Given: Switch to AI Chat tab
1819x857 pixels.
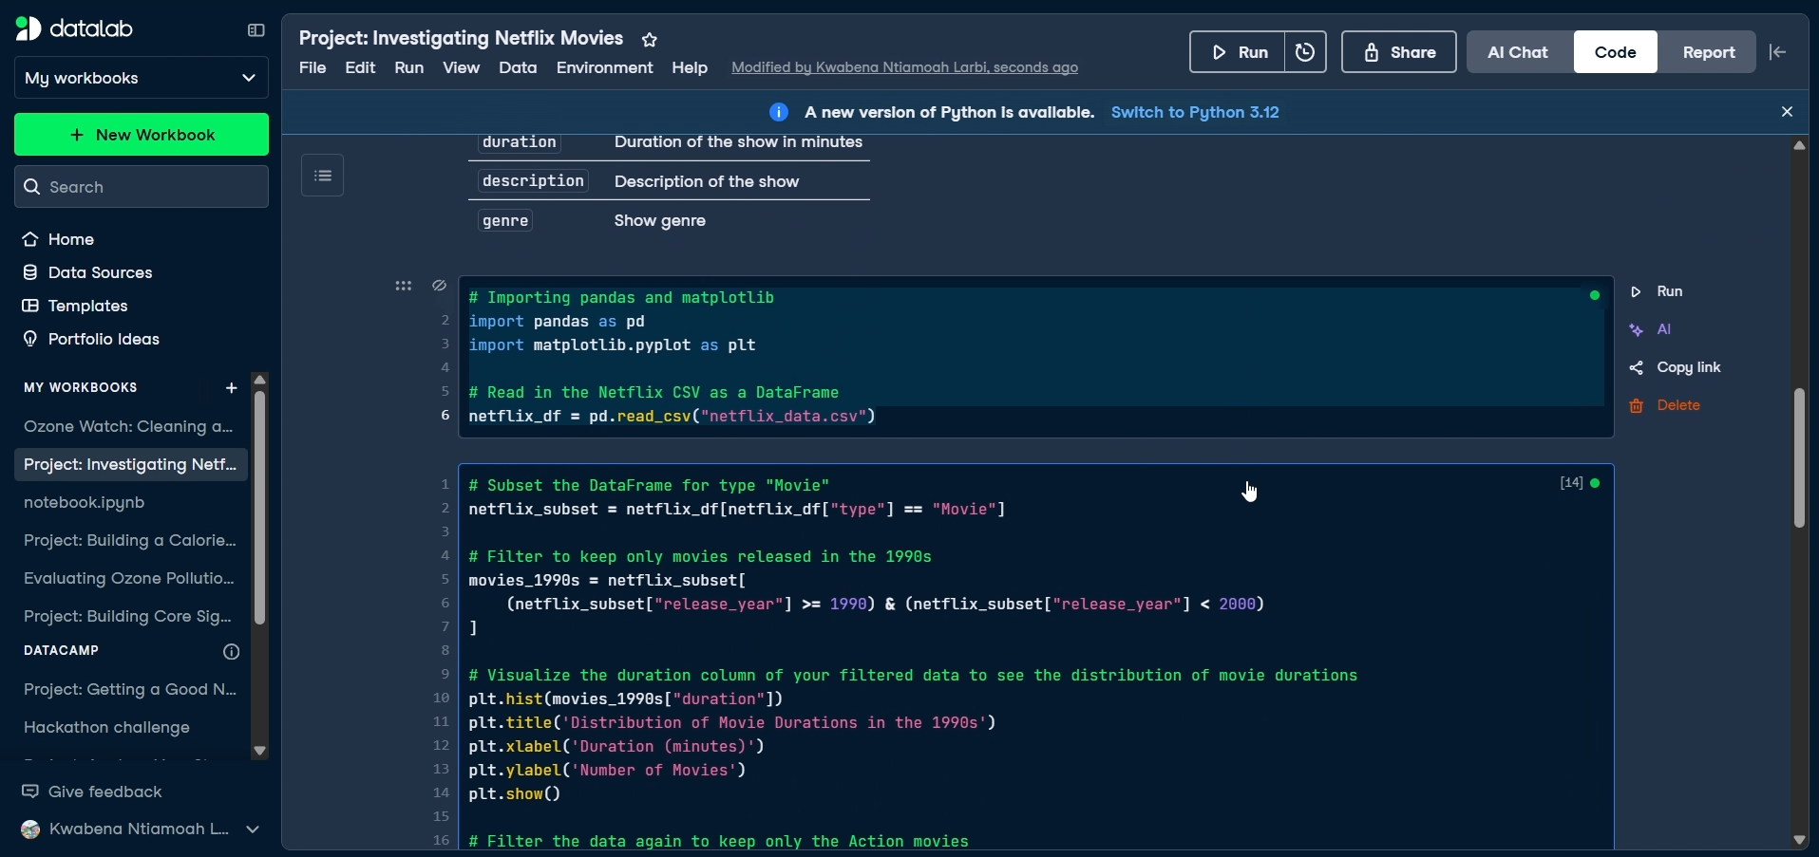Looking at the screenshot, I should 1518,52.
